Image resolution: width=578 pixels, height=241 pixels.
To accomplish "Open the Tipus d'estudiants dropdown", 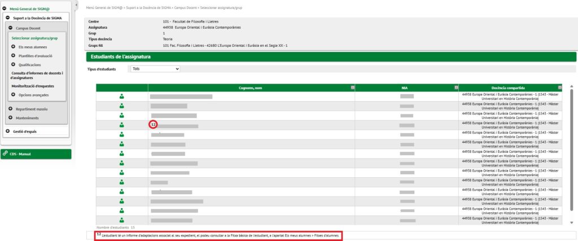I will (x=155, y=69).
